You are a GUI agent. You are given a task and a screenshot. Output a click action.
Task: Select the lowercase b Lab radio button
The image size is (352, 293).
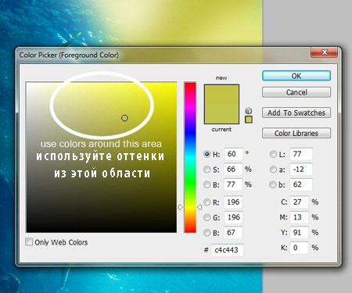pos(273,184)
